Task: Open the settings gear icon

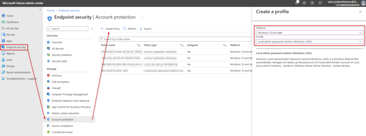Action: coord(305,3)
